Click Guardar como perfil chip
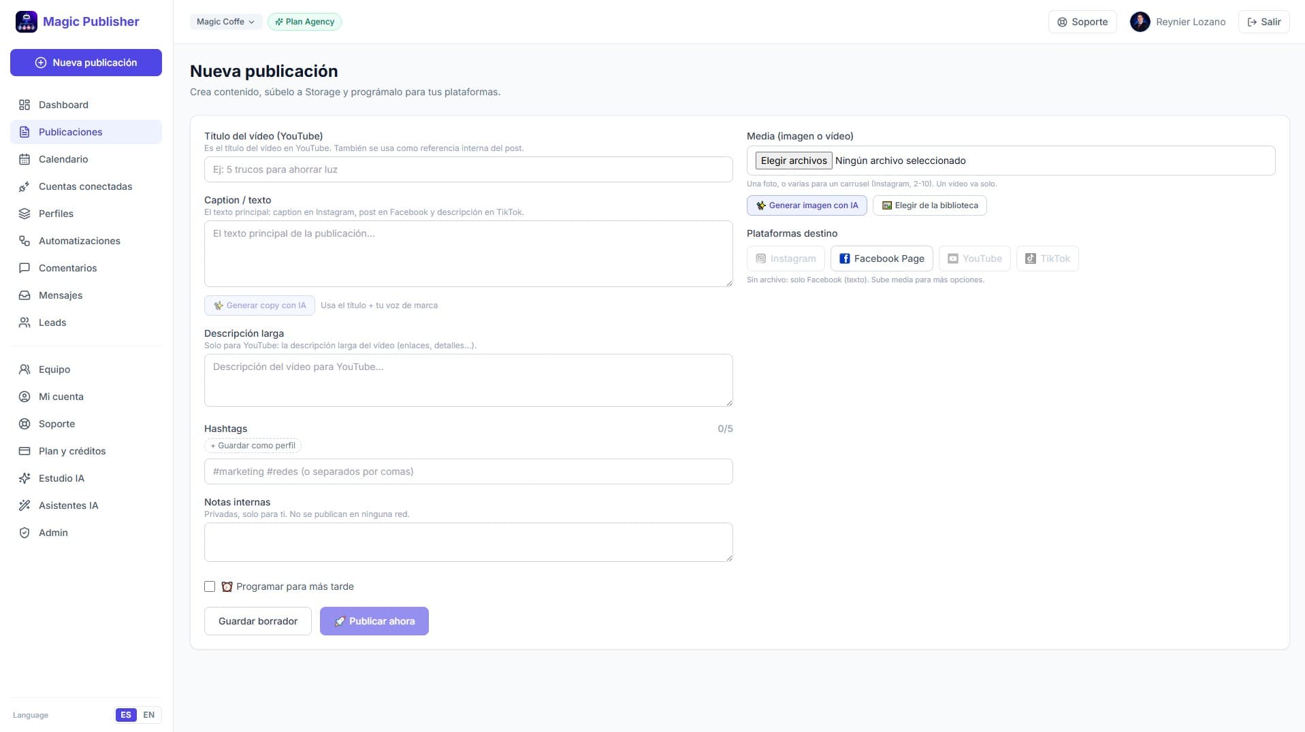Image resolution: width=1305 pixels, height=732 pixels. (x=253, y=446)
